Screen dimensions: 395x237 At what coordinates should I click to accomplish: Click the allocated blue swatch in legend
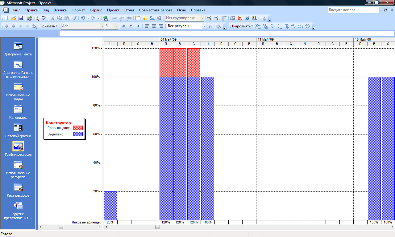coord(78,134)
